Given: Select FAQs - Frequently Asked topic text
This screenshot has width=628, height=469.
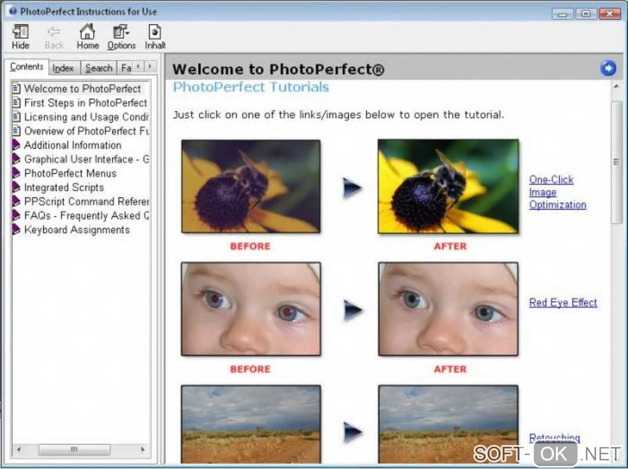Looking at the screenshot, I should coord(87,215).
